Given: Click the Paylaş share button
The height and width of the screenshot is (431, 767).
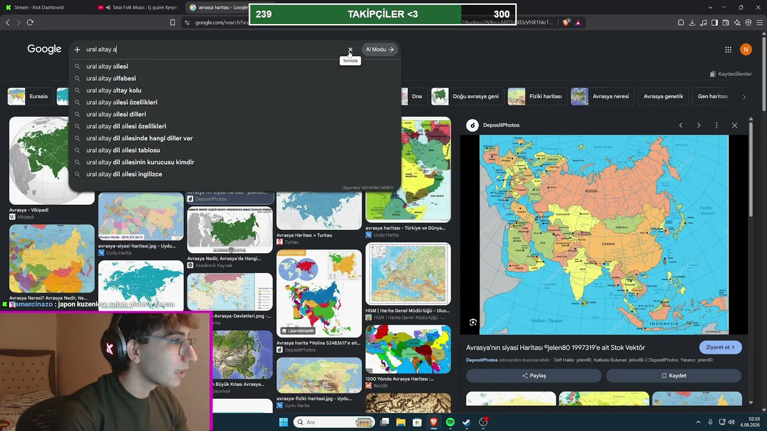Looking at the screenshot, I should (x=534, y=376).
